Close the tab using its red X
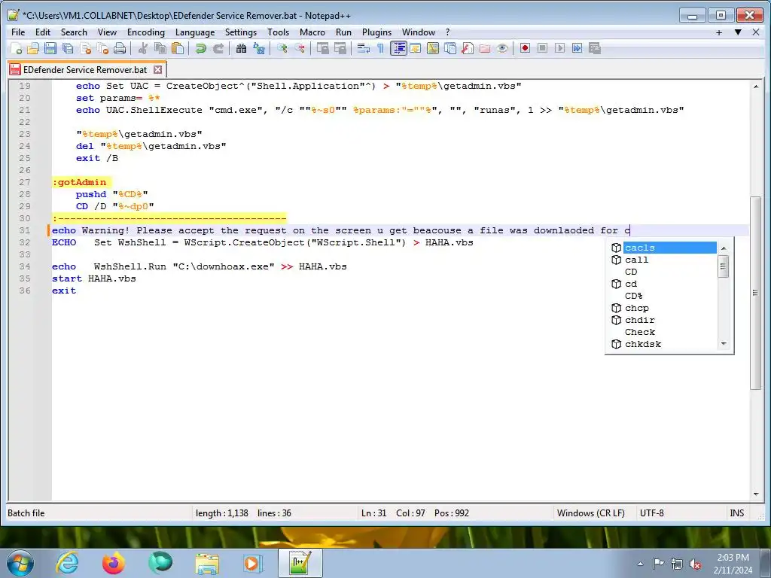This screenshot has height=578, width=771. click(x=157, y=70)
